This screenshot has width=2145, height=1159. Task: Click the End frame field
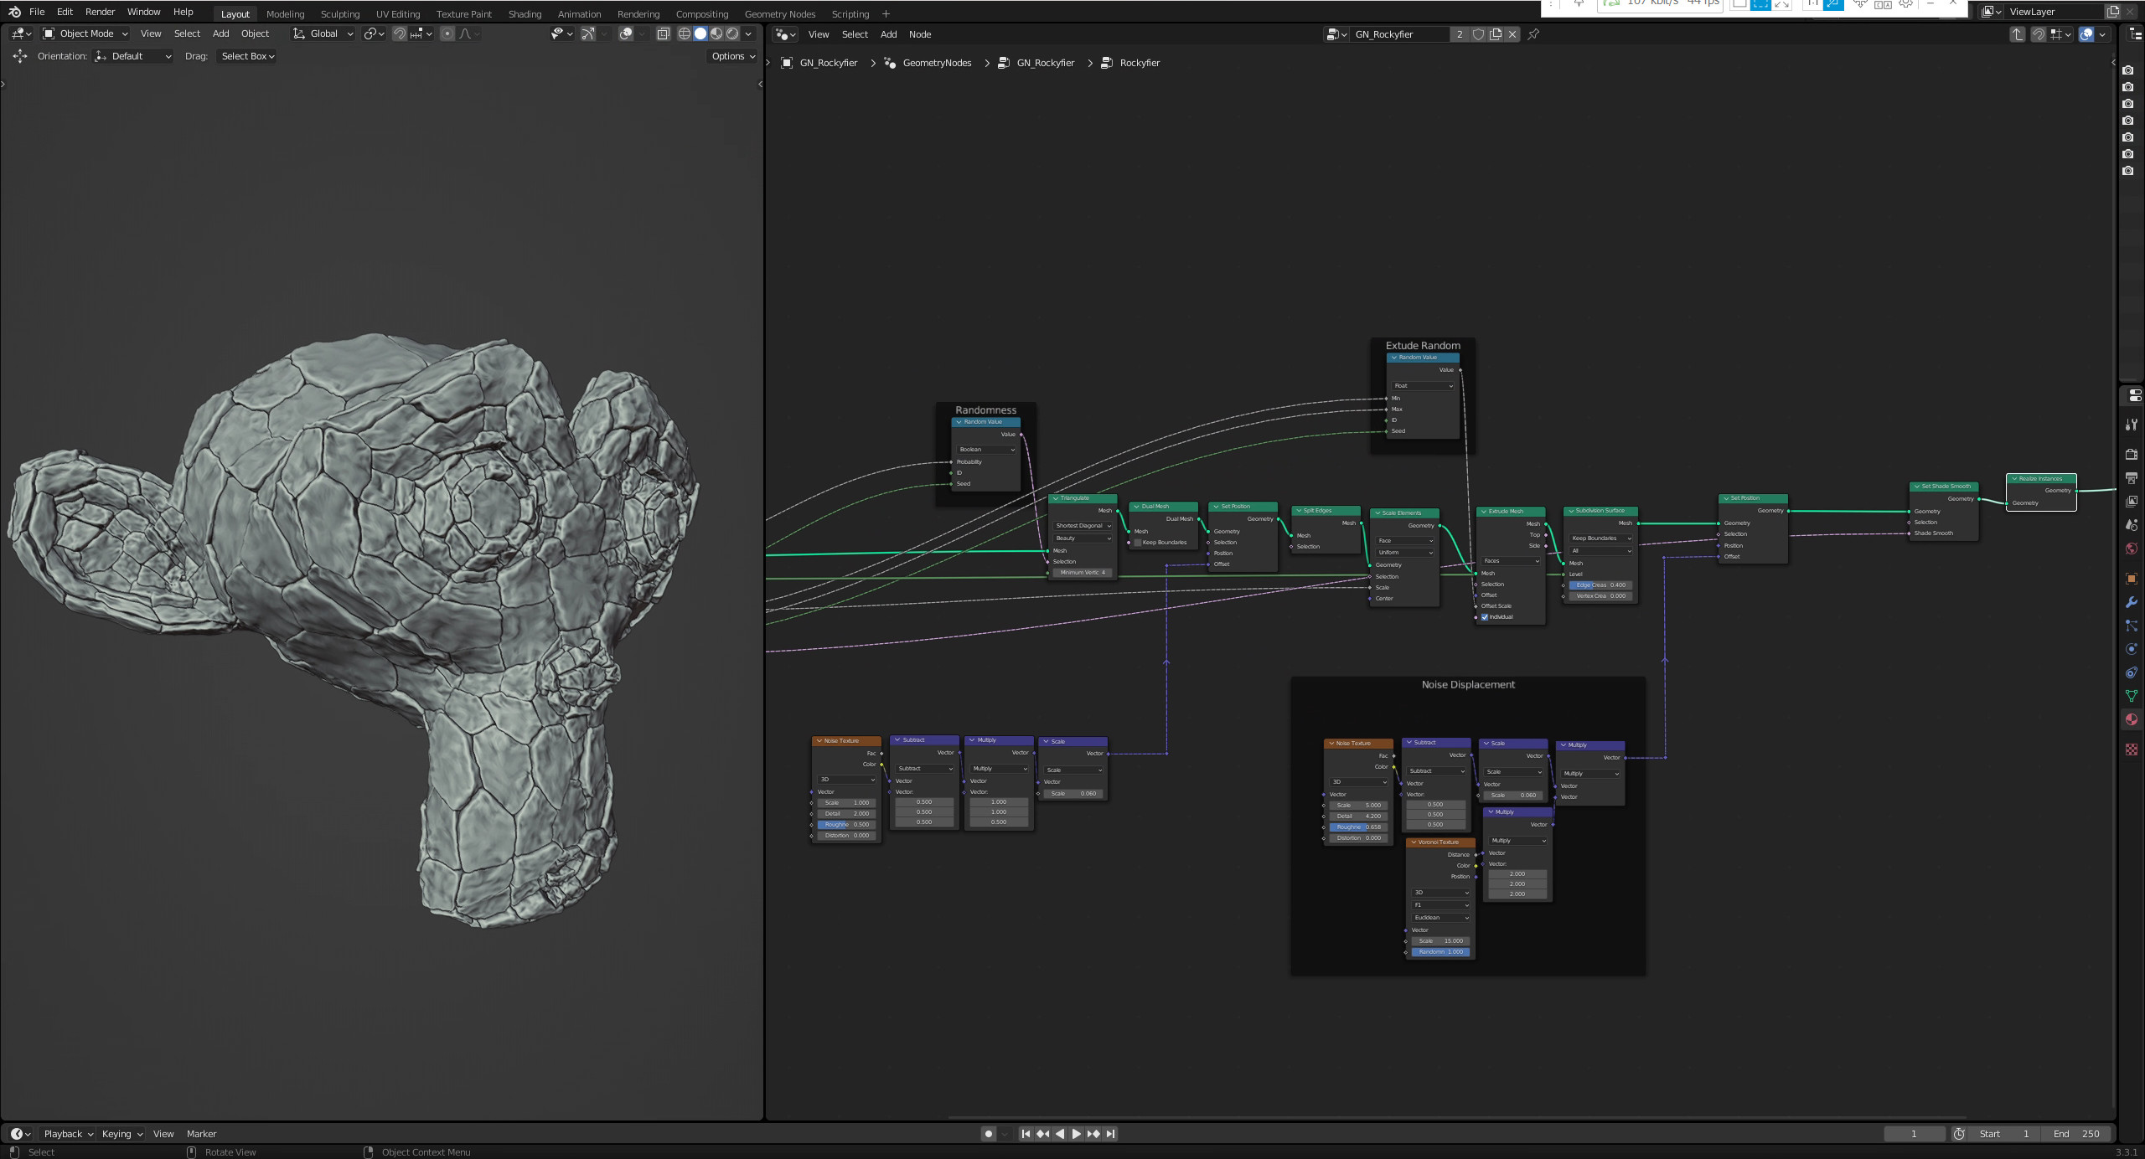(x=2076, y=1134)
